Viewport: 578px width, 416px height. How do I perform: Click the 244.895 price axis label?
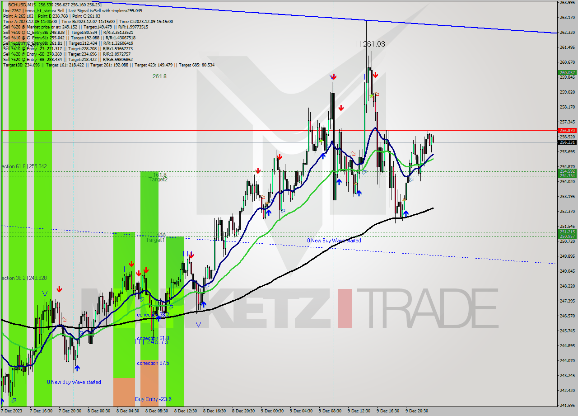567,346
